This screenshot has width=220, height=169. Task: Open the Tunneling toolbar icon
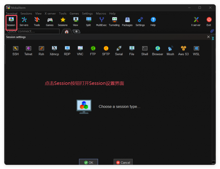[114, 22]
